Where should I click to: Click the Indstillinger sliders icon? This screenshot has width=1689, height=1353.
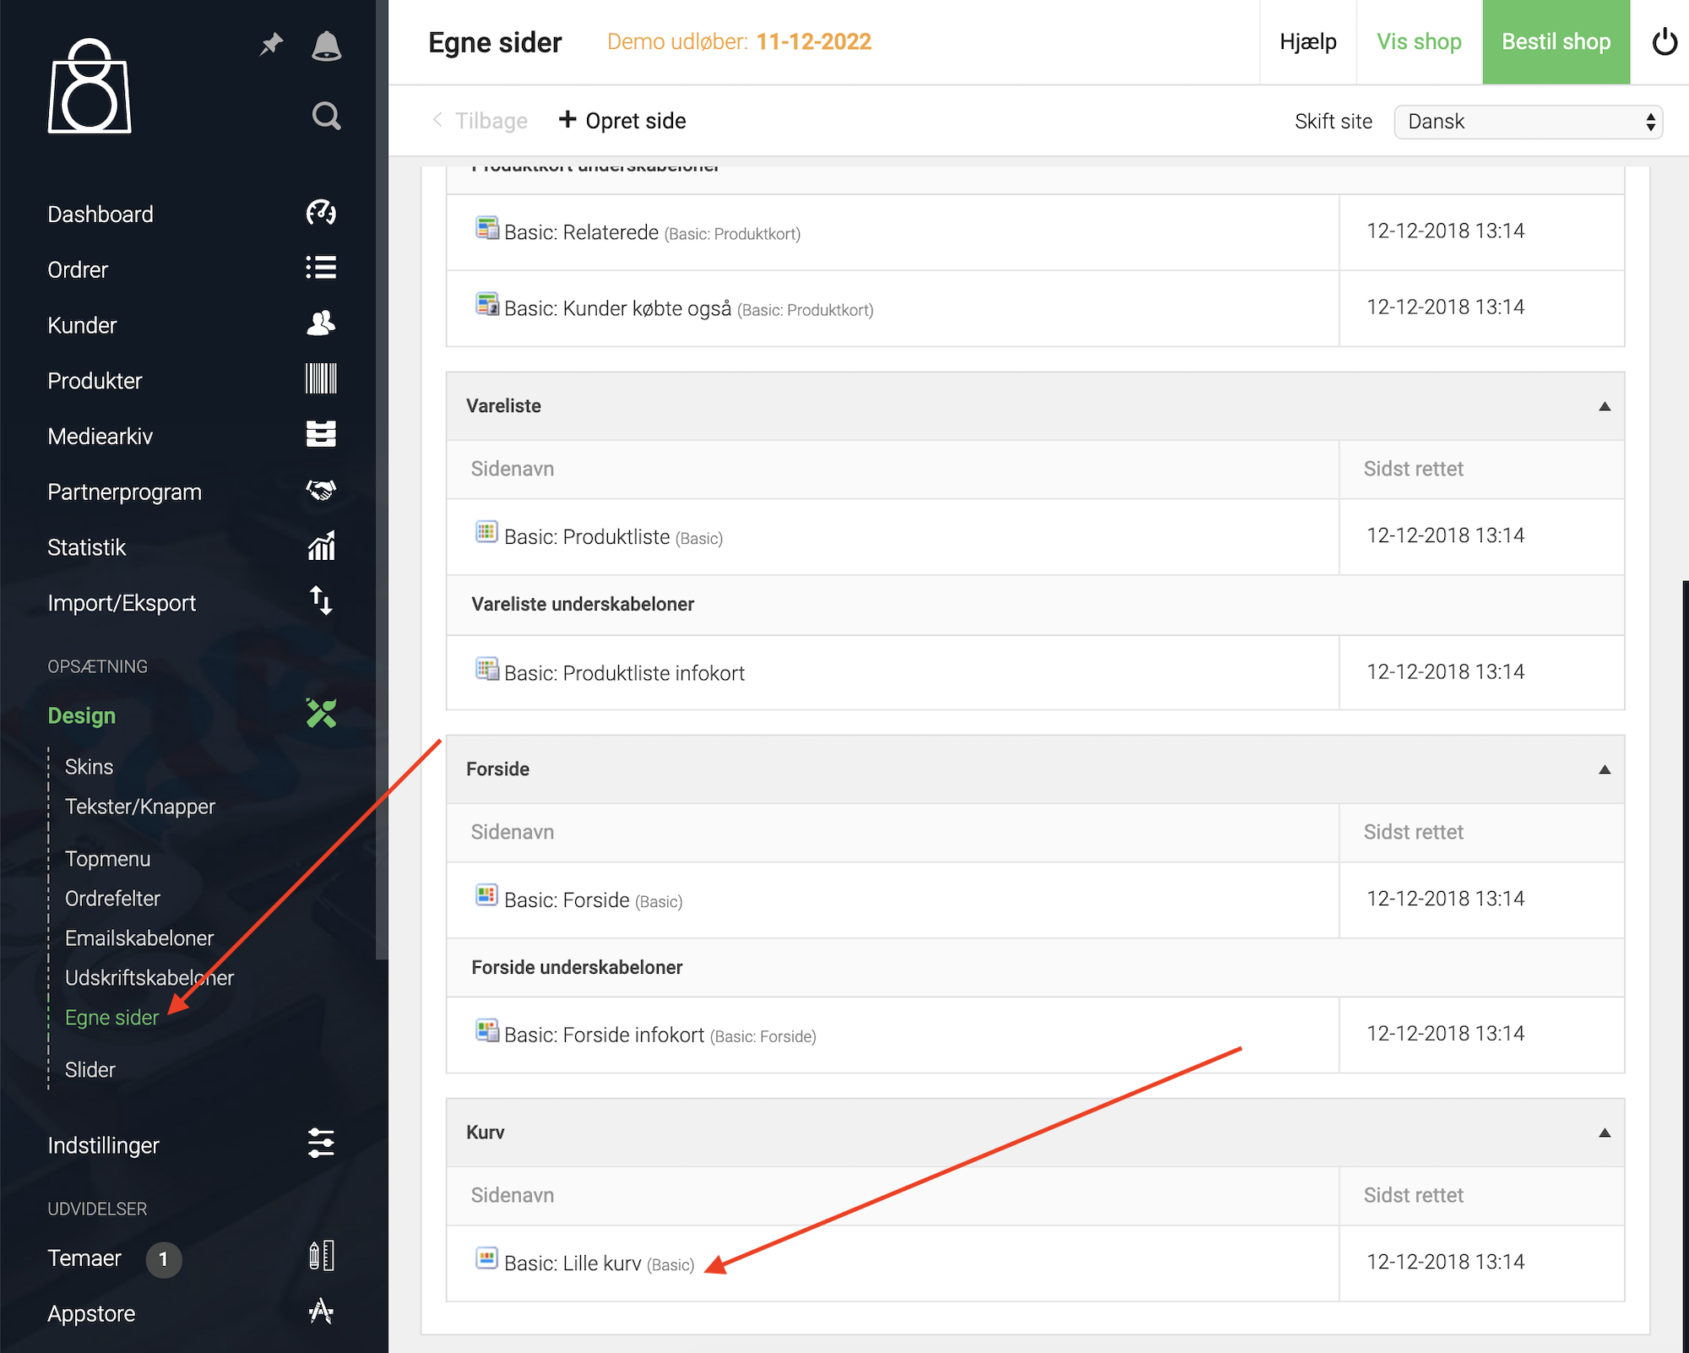coord(321,1144)
